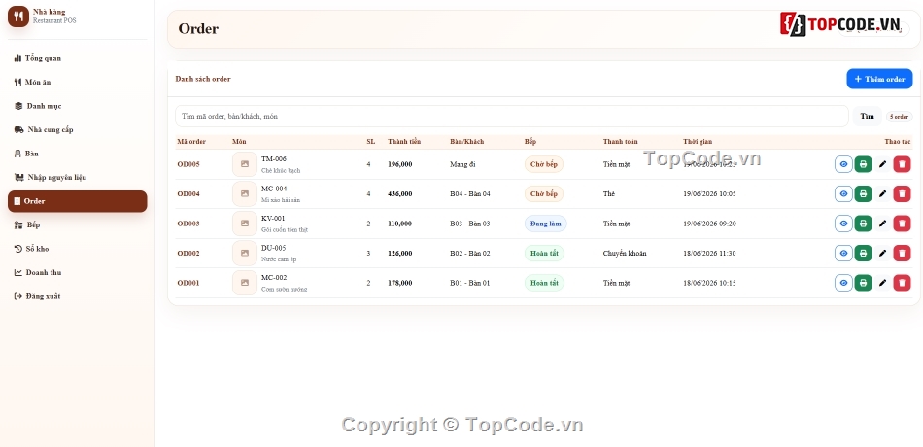Screen dimensions: 923x447
Task: View details of order OD003
Action: (843, 223)
